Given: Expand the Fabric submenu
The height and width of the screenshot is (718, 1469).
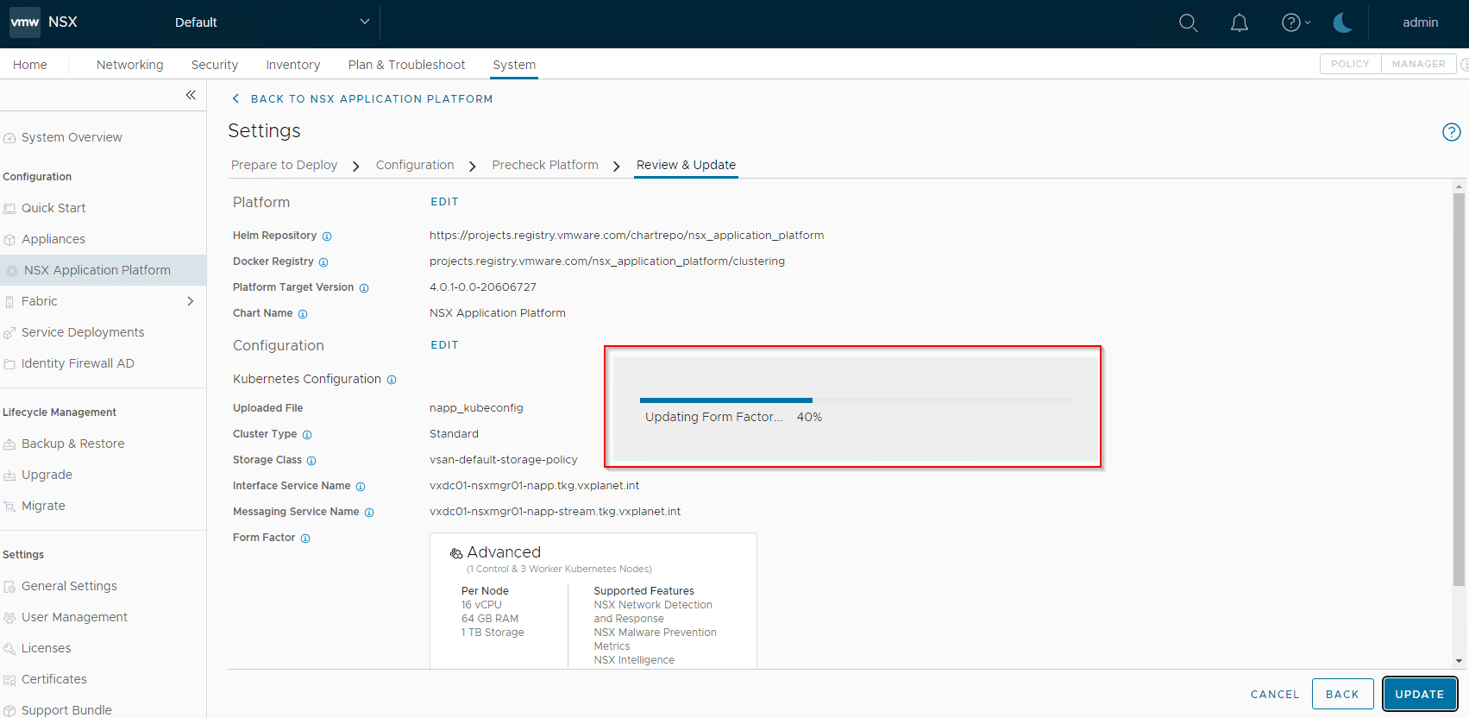Looking at the screenshot, I should coord(191,301).
